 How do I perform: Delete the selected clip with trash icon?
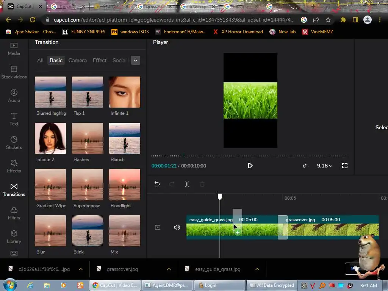(x=202, y=184)
